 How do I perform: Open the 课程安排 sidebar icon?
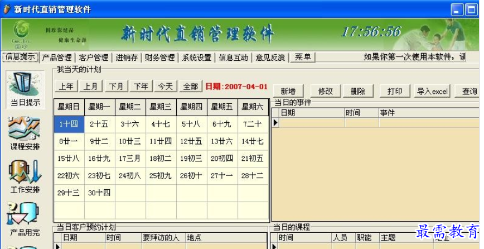[x=25, y=133]
